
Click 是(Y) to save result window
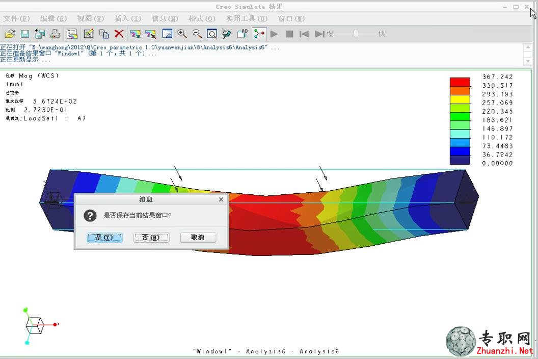click(x=104, y=238)
